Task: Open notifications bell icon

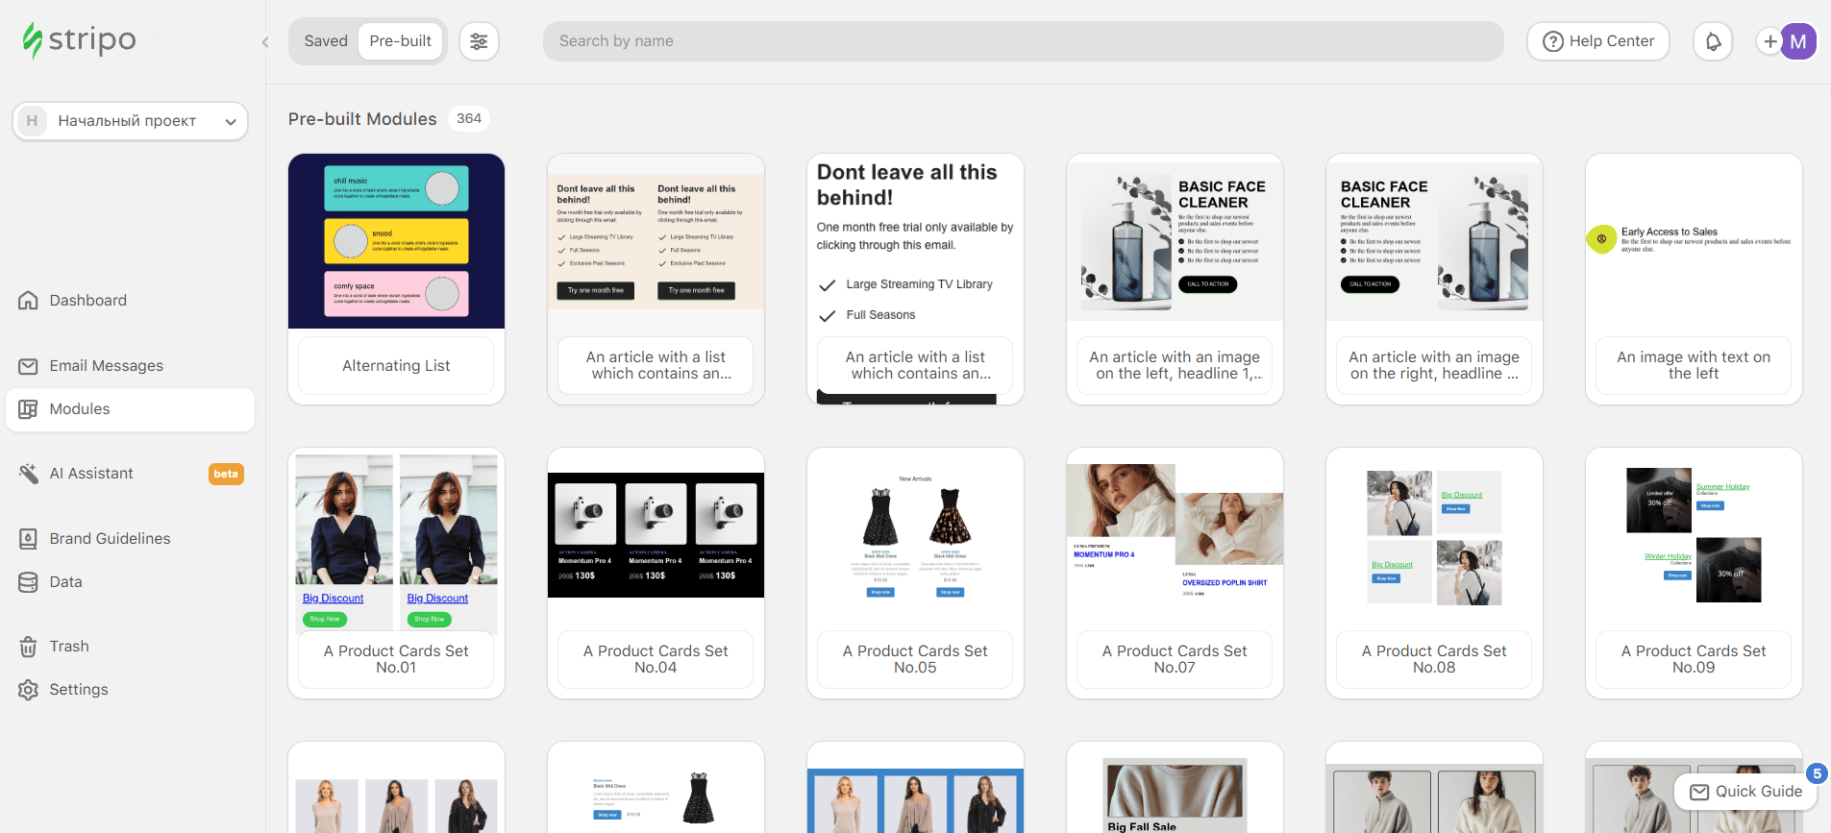Action: tap(1713, 41)
